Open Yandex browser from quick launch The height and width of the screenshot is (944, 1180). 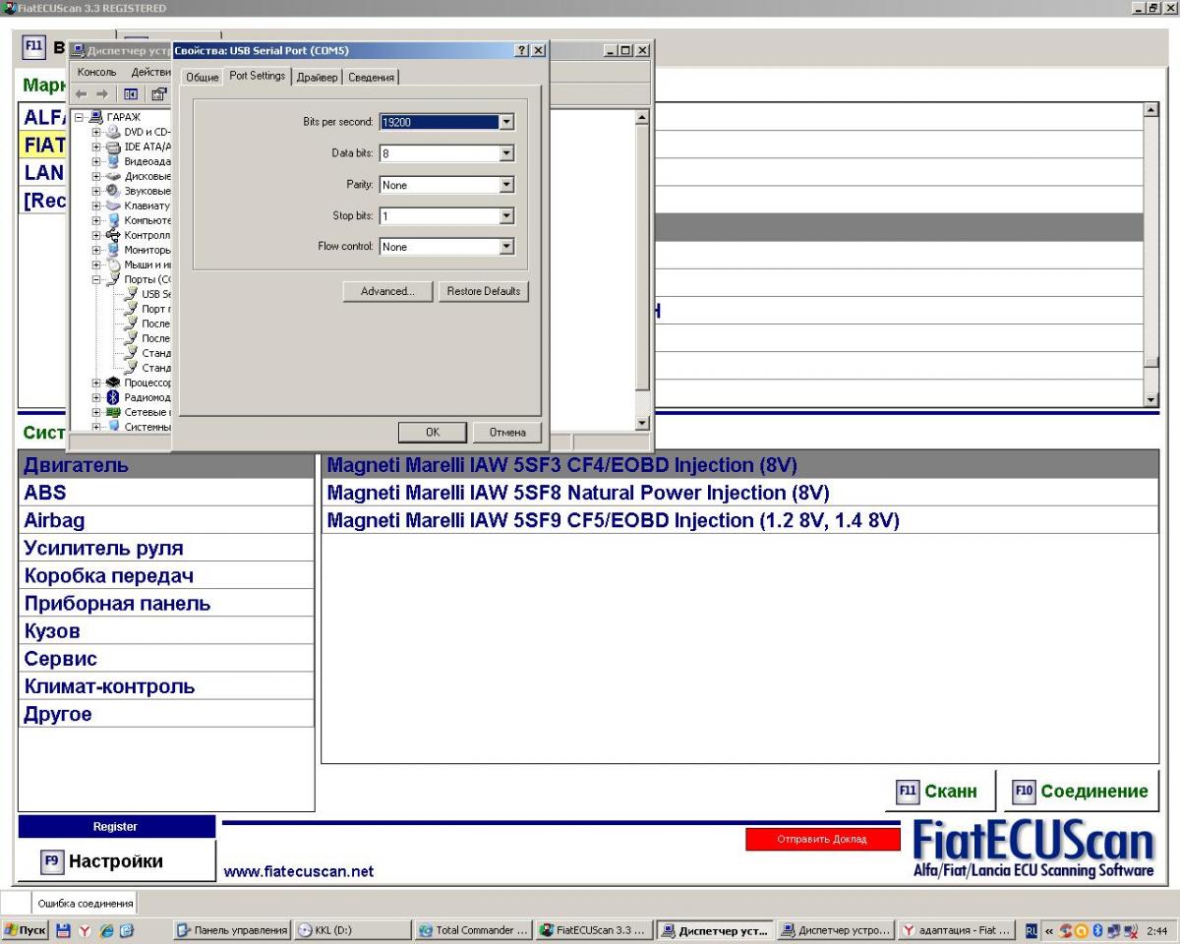pyautogui.click(x=85, y=931)
